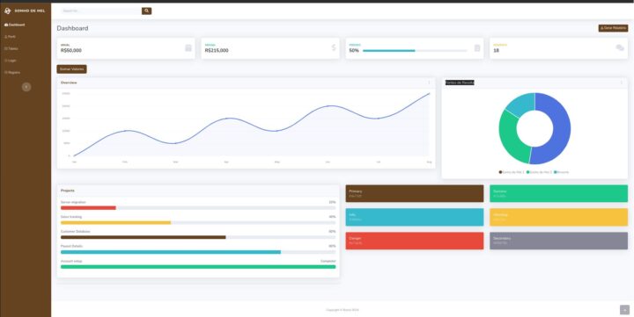Open the Registro sidebar item

(11, 72)
